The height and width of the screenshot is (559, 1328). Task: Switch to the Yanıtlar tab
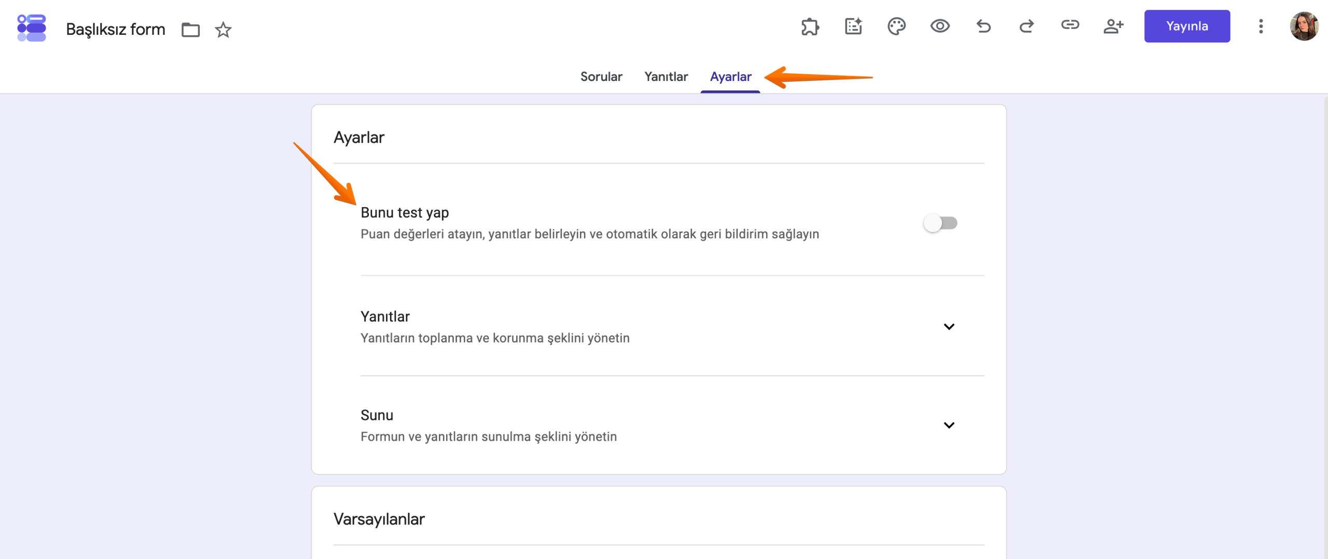[666, 77]
